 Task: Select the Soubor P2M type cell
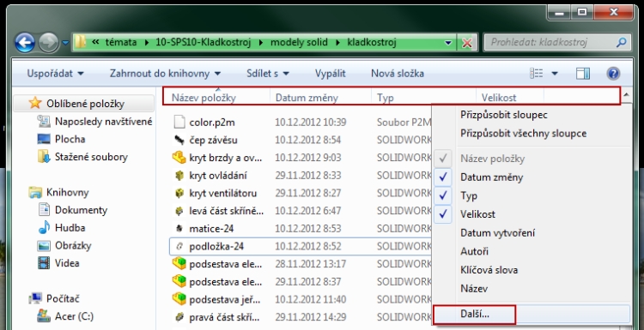click(404, 123)
